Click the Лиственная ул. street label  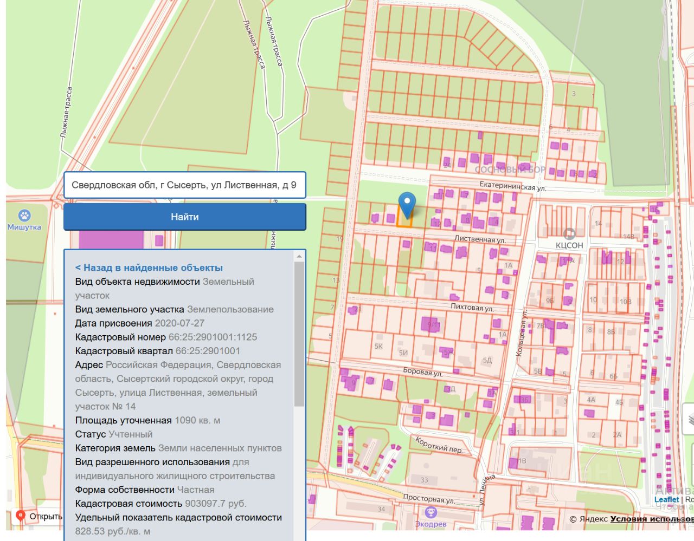click(480, 239)
